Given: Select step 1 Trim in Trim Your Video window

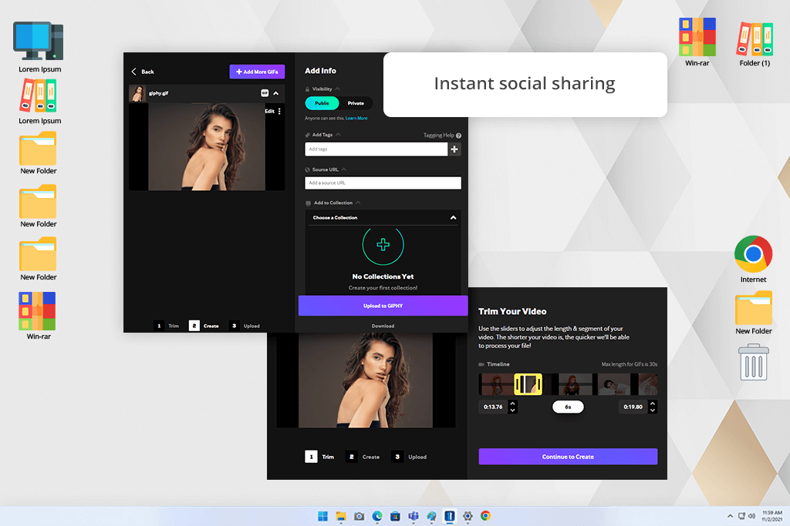Looking at the screenshot, I should [320, 457].
